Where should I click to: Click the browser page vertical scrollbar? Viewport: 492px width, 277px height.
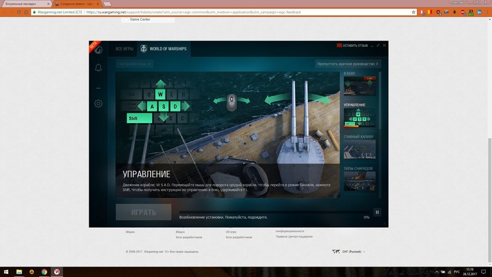click(x=490, y=201)
